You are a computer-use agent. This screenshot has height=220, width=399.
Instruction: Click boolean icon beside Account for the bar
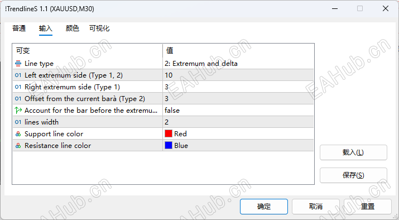[x=18, y=110]
